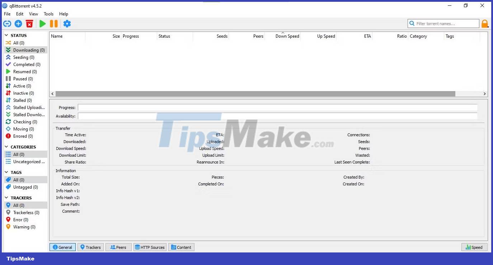This screenshot has width=493, height=265.
Task: Sort by the Progress column header
Action: pos(139,36)
